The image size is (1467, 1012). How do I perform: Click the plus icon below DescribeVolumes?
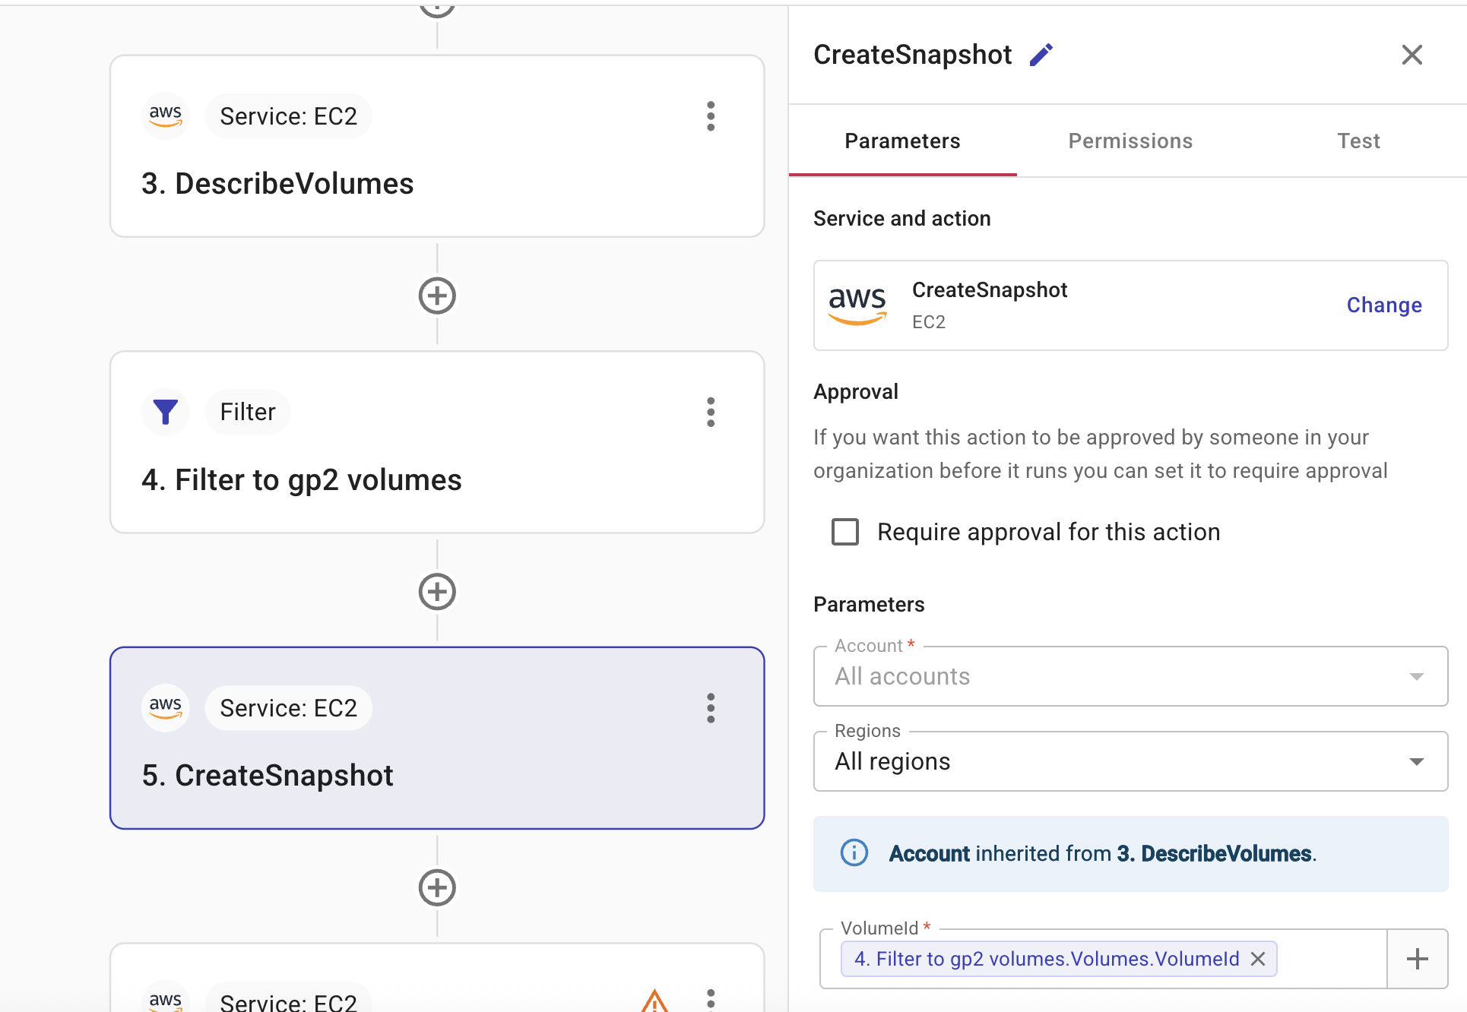coord(437,296)
